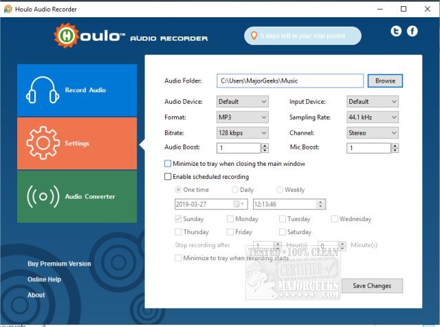Click the Mic Boost spinner arrows
This screenshot has width=440, height=327.
point(395,148)
